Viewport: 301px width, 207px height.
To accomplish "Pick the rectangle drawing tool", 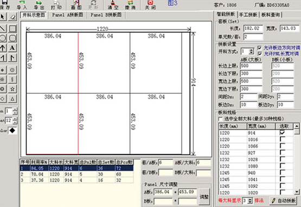I will [12, 29].
